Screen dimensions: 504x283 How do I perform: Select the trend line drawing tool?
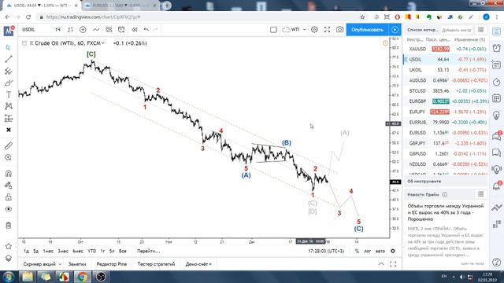(x=9, y=59)
